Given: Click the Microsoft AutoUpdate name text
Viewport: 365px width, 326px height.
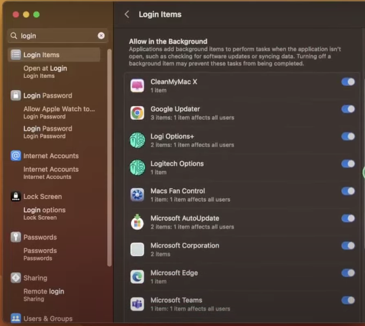Looking at the screenshot, I should click(x=185, y=218).
